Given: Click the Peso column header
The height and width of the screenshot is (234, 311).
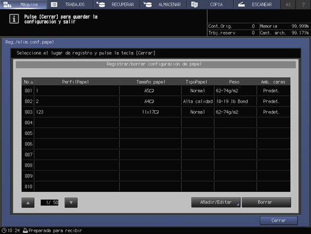Looking at the screenshot, I should click(235, 82).
